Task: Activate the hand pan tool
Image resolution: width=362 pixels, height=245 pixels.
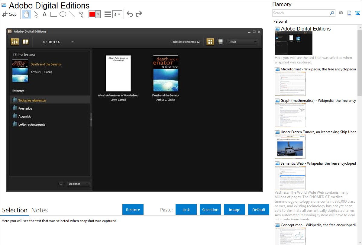Action: [x=27, y=14]
